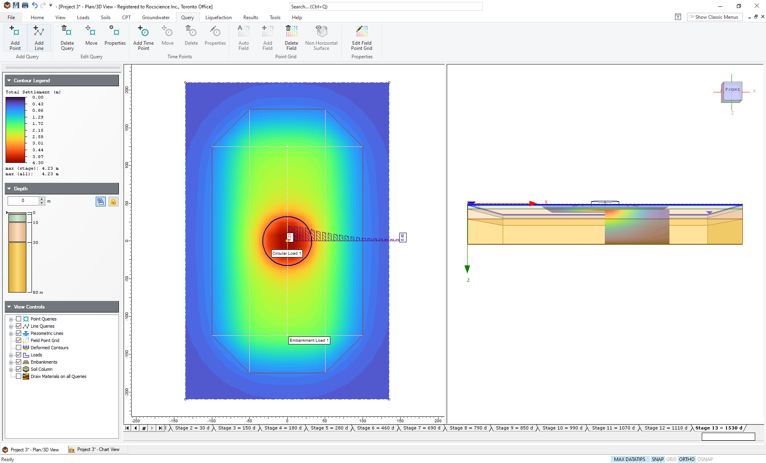Expand the Loads tree node
The width and height of the screenshot is (766, 463).
[11, 355]
